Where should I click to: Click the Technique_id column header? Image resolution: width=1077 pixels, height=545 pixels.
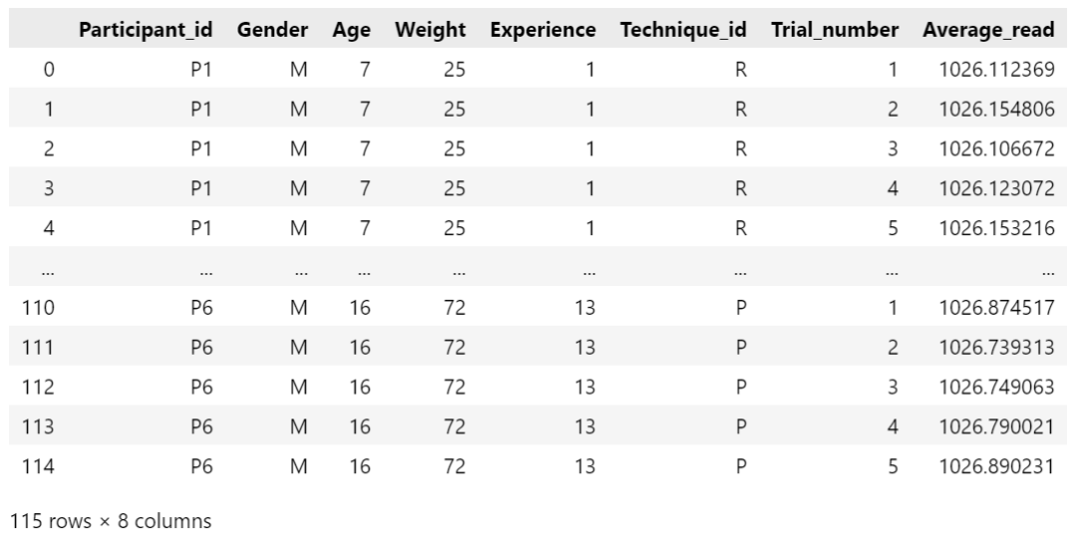[683, 30]
